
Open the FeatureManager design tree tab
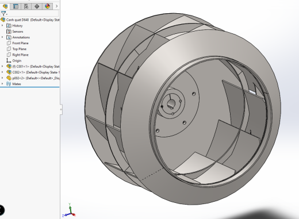click(x=5, y=6)
